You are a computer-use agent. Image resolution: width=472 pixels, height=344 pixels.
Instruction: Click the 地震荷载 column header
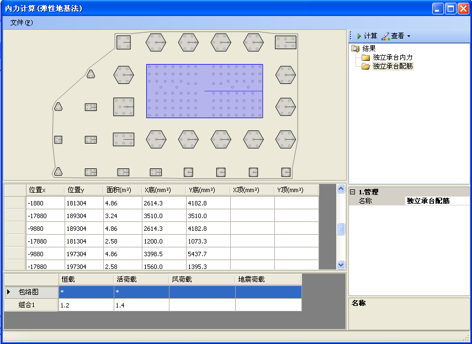click(268, 279)
